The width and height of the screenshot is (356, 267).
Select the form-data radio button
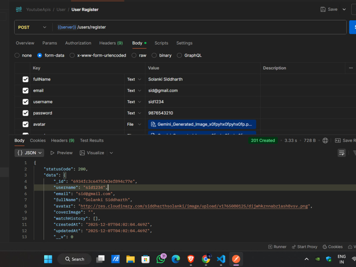[40, 56]
